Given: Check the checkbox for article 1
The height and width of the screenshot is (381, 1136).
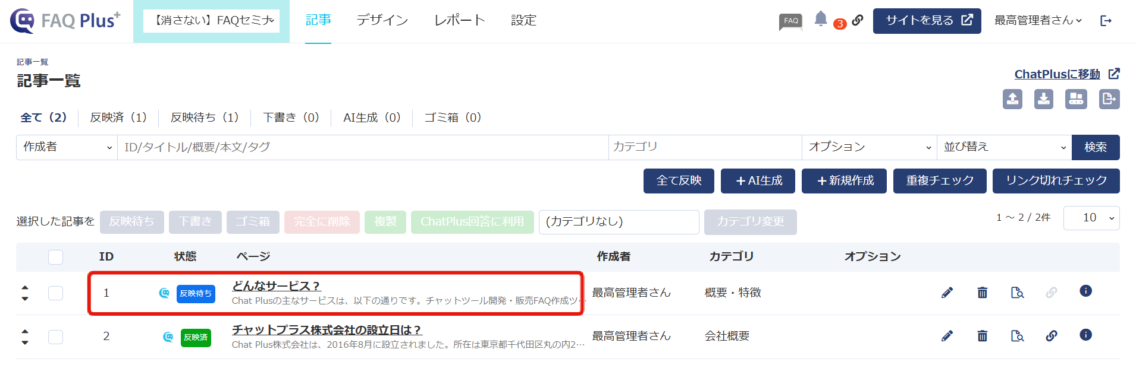Looking at the screenshot, I should coord(55,293).
